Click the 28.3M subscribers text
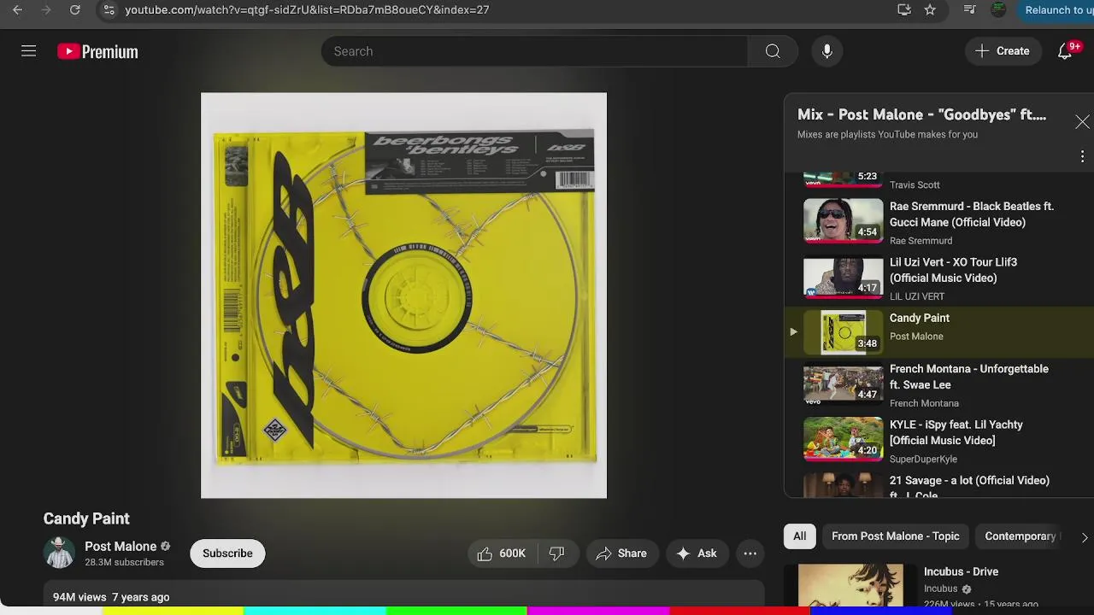 point(124,562)
